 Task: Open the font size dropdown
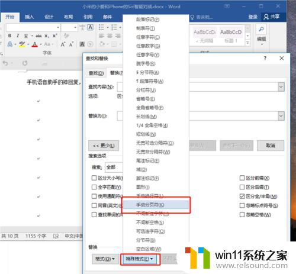[75, 27]
